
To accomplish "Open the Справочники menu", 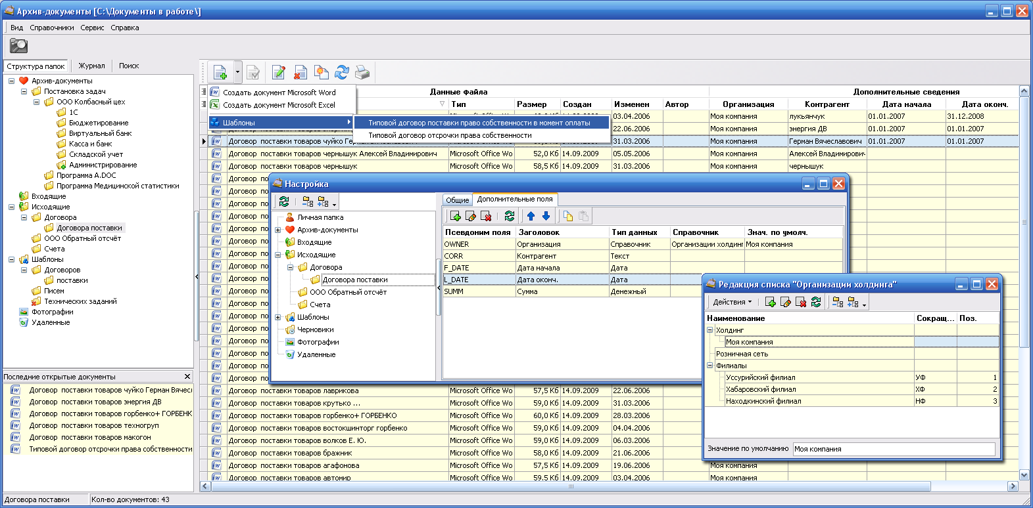I will (x=52, y=28).
